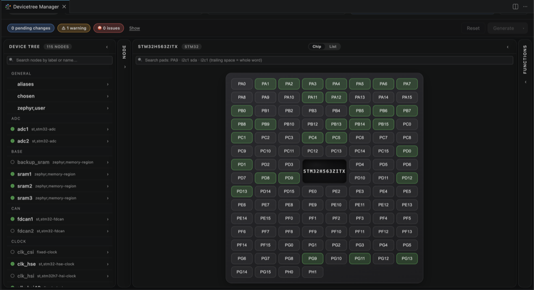The image size is (534, 290).
Task: Select the green PA11 pad on chip
Action: [x=312, y=97]
